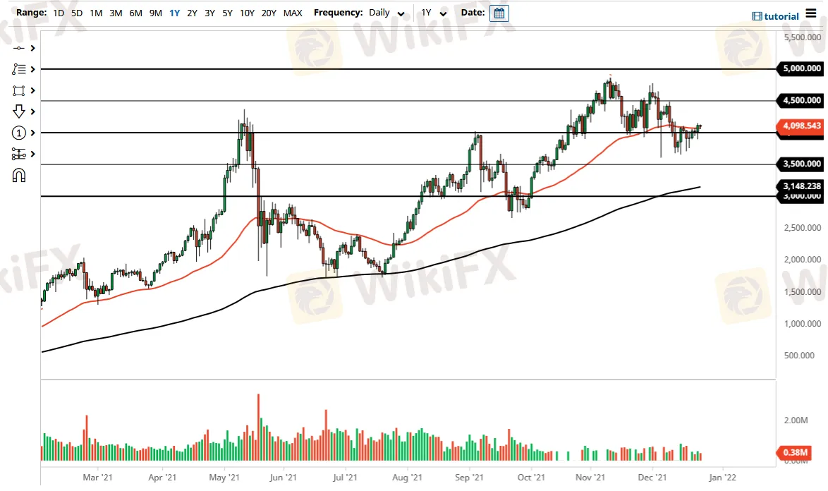Open the 1Y period dropdown next to Frequency
This screenshot has height=491, width=828.
(434, 13)
